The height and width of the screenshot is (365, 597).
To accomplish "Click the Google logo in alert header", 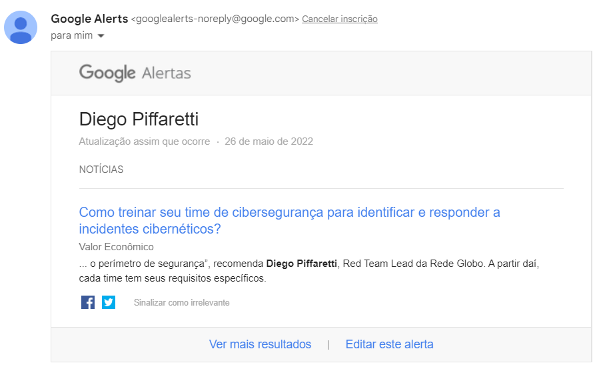I will (x=107, y=72).
